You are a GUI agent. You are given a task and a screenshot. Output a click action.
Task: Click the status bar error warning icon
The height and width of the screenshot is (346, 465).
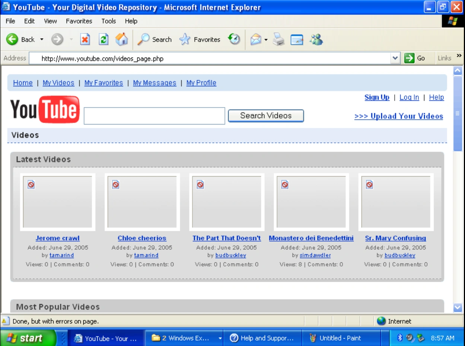coord(5,321)
